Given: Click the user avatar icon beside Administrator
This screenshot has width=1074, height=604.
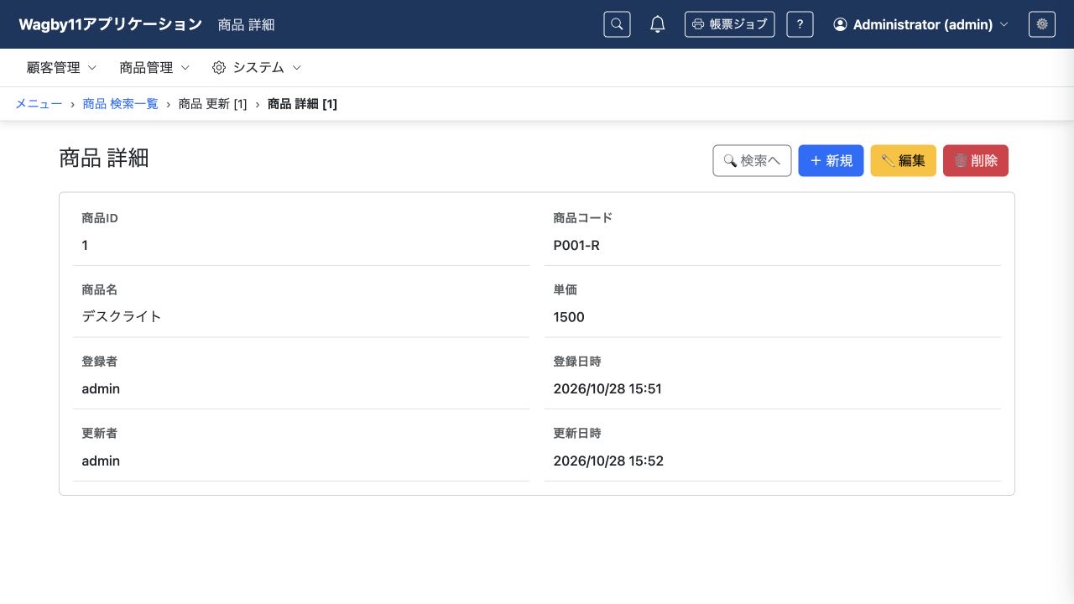Looking at the screenshot, I should click(x=840, y=24).
